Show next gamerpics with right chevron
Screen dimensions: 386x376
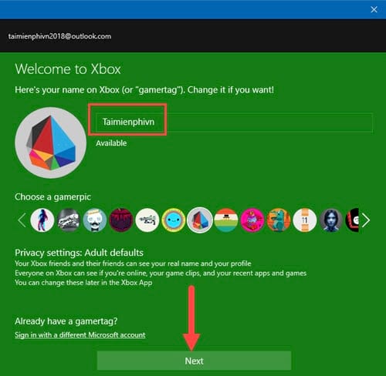coord(366,220)
